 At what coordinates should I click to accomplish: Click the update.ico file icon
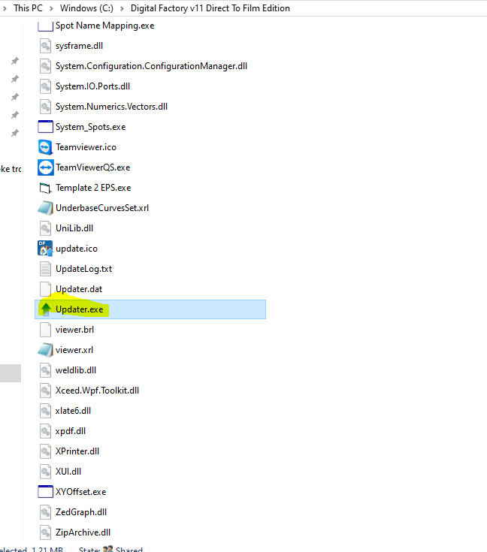click(x=46, y=249)
